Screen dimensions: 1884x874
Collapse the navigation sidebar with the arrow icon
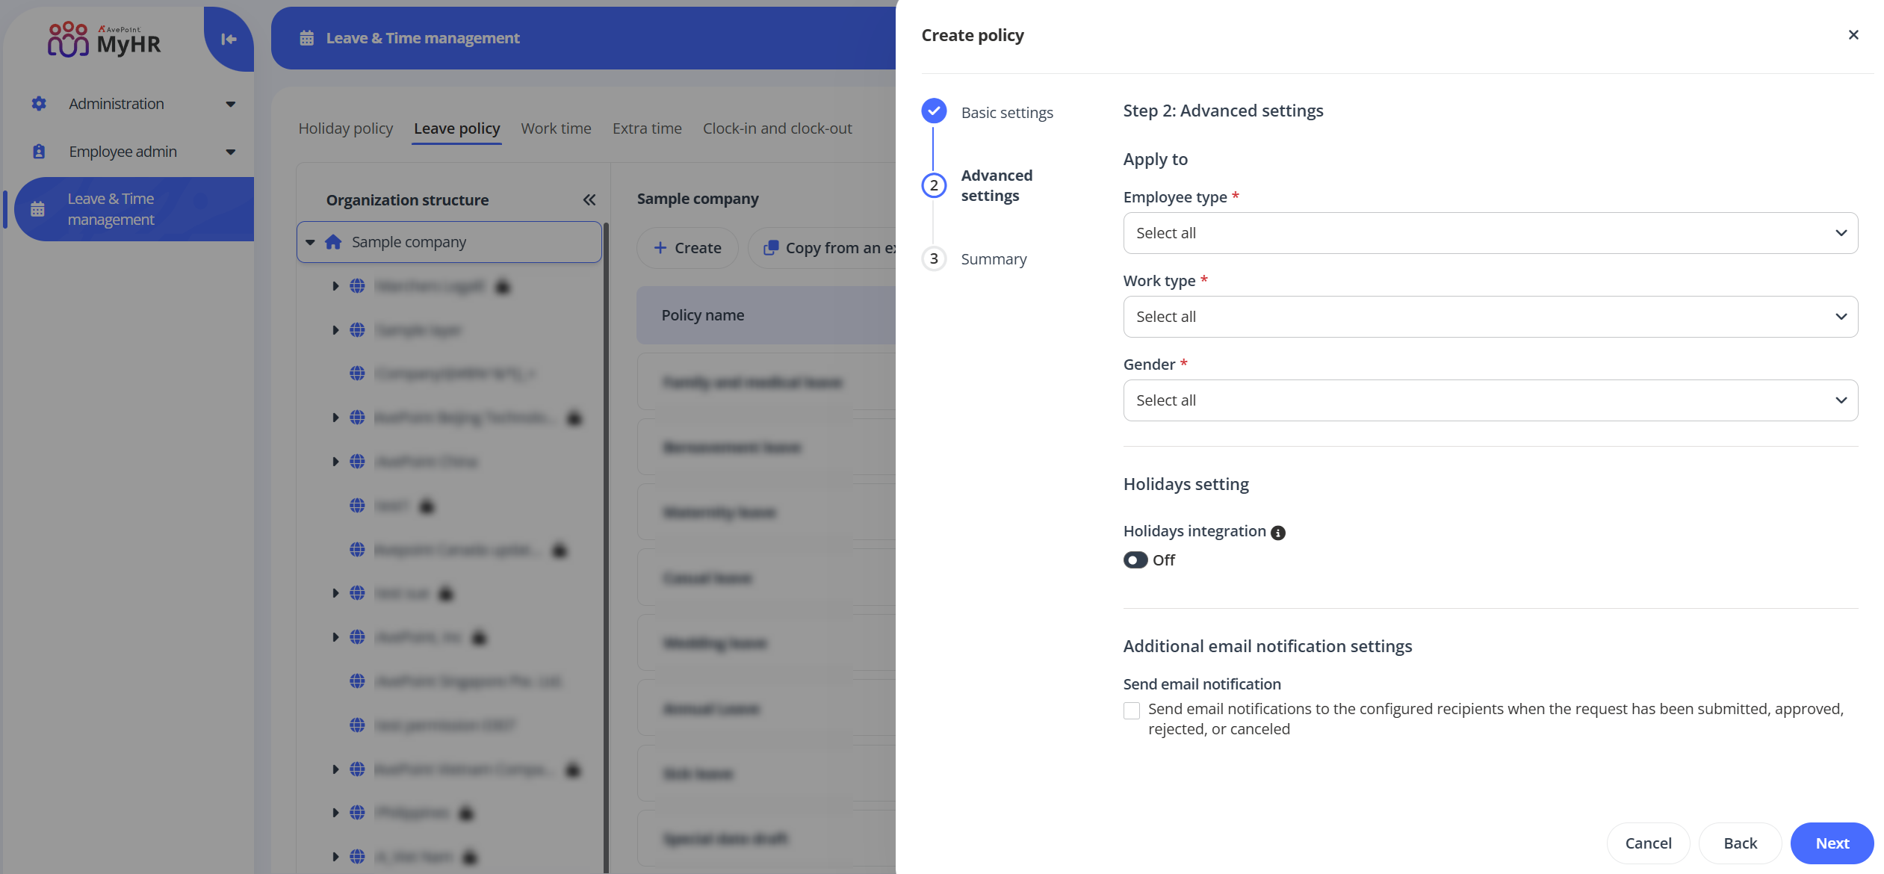[228, 38]
